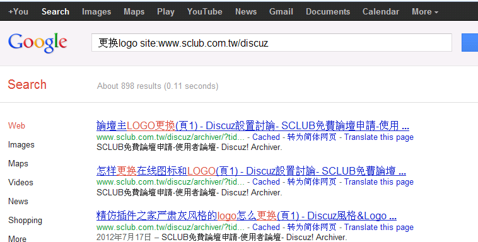The image size is (478, 242).
Task: Click Translate this page for second result
Action: [x=378, y=182]
